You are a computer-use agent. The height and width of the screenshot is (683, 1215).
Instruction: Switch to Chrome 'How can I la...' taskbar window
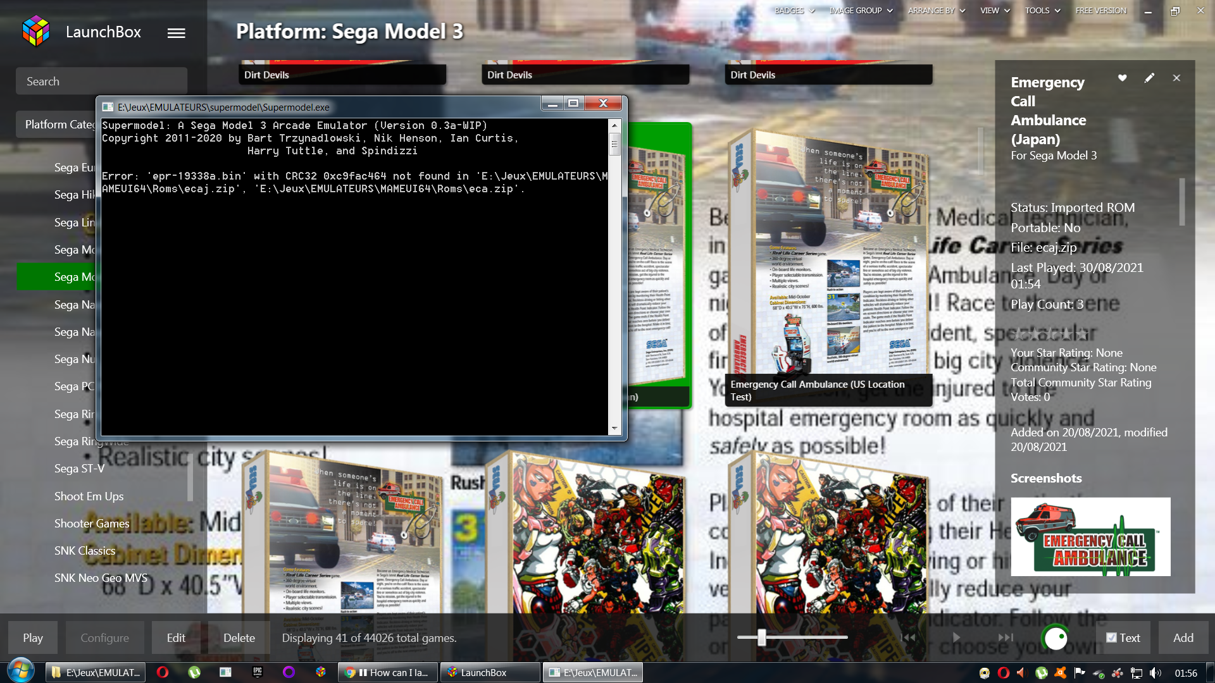388,672
